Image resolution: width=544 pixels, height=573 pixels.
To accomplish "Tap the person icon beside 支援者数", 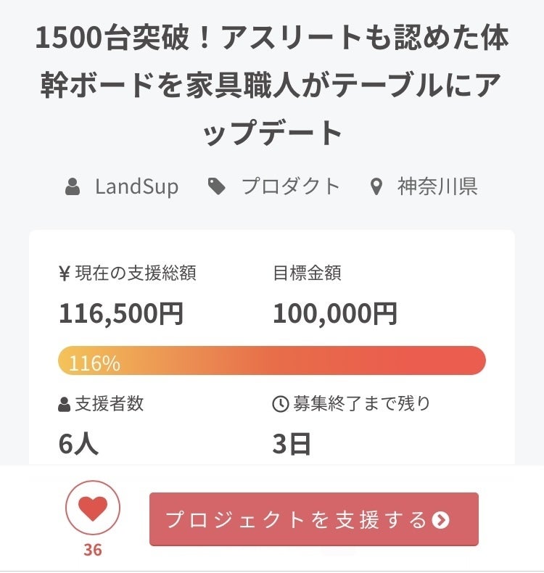I will (x=65, y=405).
